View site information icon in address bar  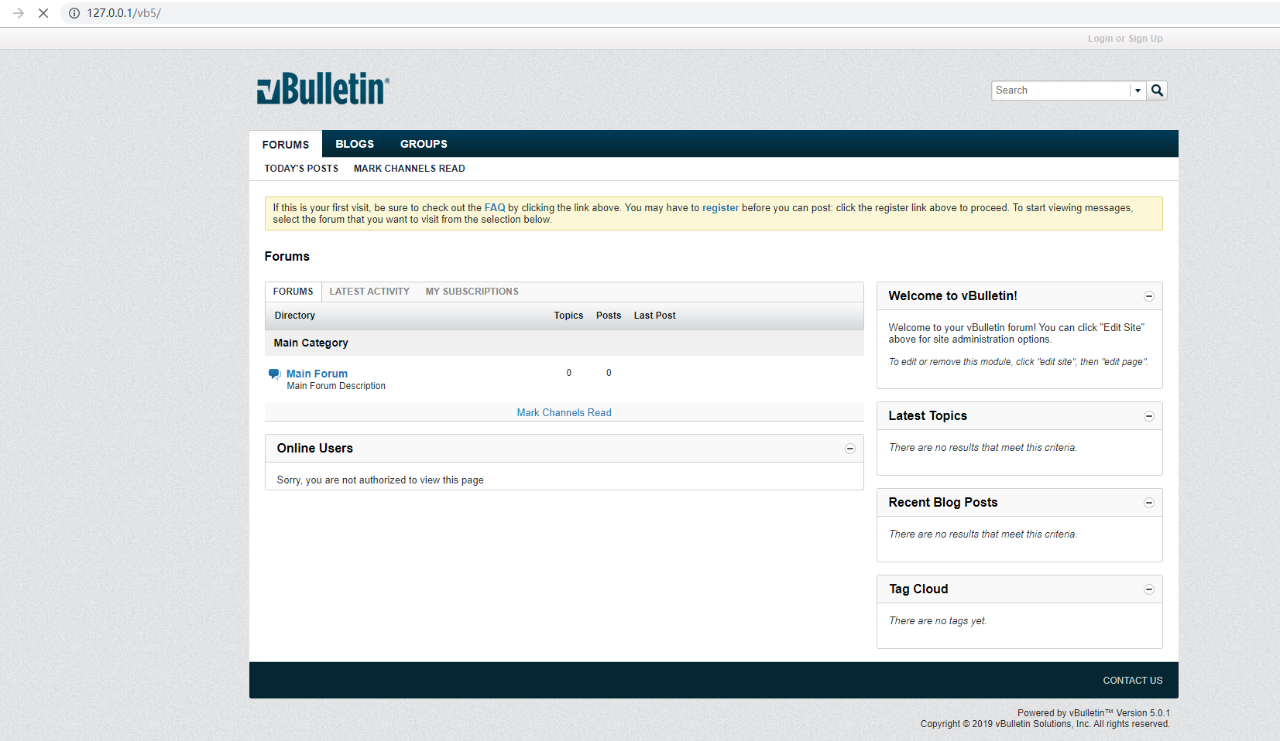(74, 13)
